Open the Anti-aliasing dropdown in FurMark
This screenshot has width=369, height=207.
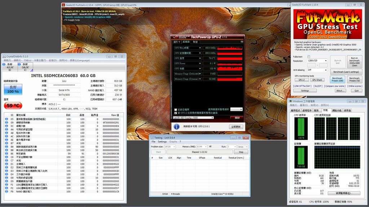[x=317, y=70]
